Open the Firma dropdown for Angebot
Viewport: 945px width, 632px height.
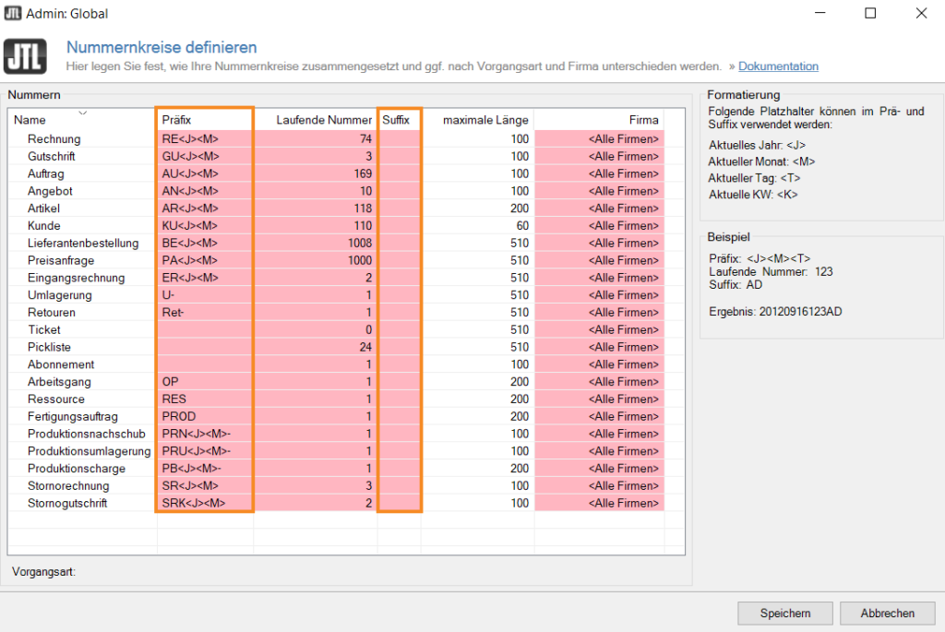[598, 191]
